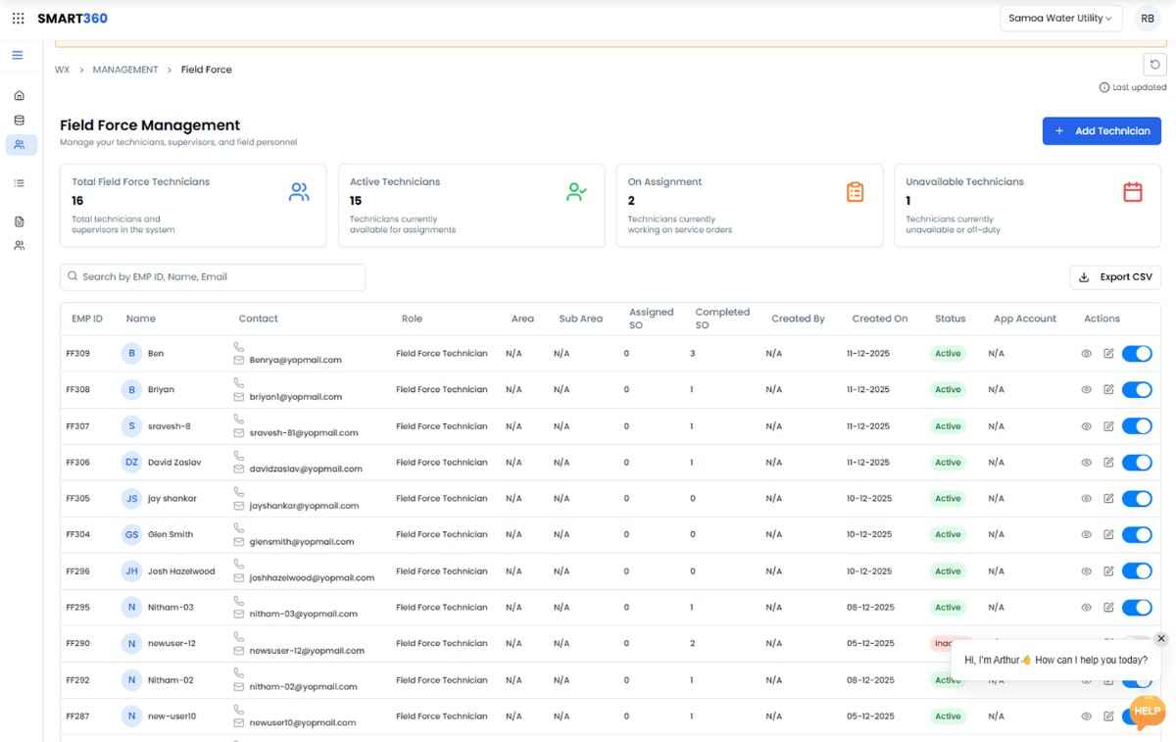1176x742 pixels.
Task: Click the search field for EMP ID
Action: pyautogui.click(x=211, y=277)
